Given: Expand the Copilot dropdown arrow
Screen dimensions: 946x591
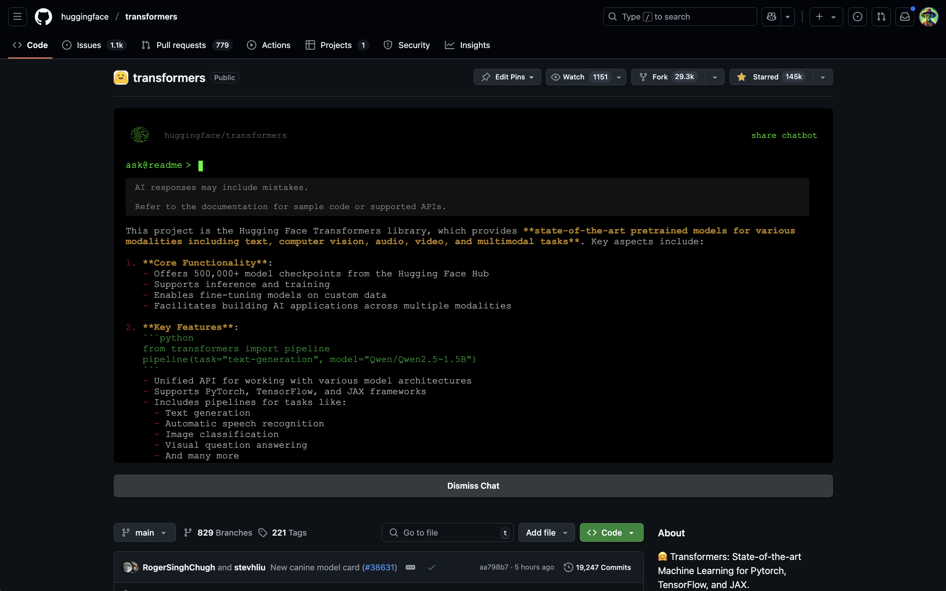Looking at the screenshot, I should click(x=788, y=17).
